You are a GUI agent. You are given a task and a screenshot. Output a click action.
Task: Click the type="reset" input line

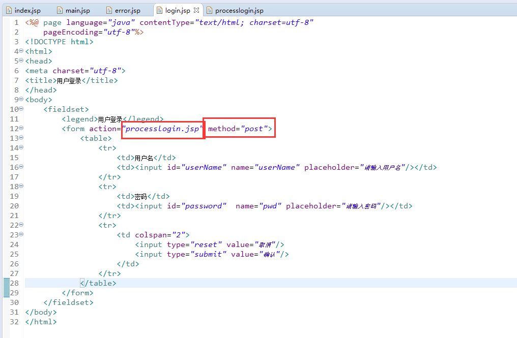coord(209,245)
